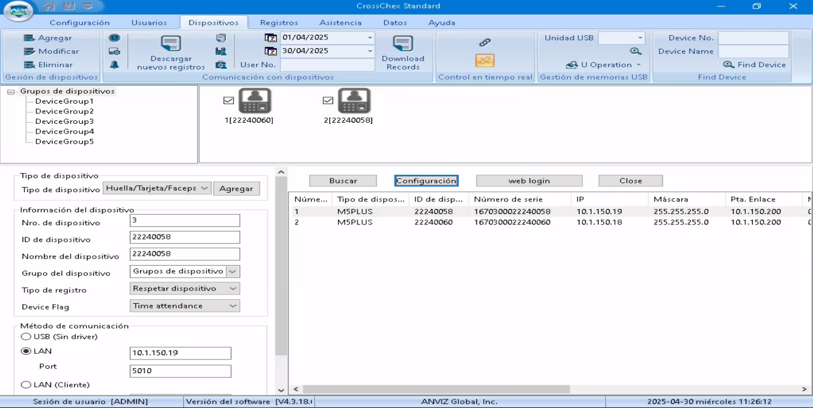The width and height of the screenshot is (813, 408).
Task: Click the U Operation icon
Action: point(572,65)
